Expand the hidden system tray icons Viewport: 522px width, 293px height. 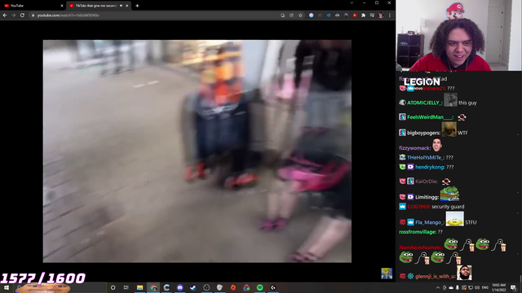pos(438,287)
